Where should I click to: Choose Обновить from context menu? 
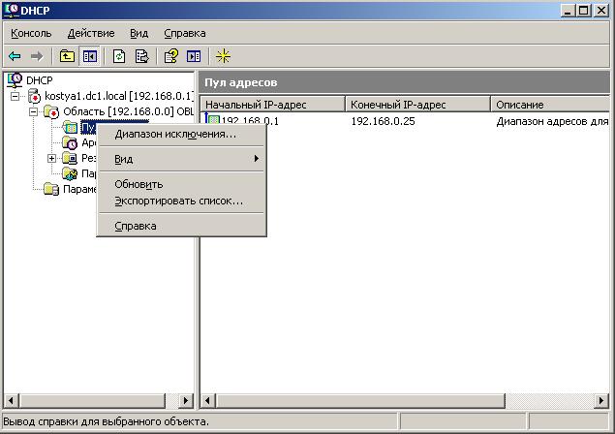point(182,184)
